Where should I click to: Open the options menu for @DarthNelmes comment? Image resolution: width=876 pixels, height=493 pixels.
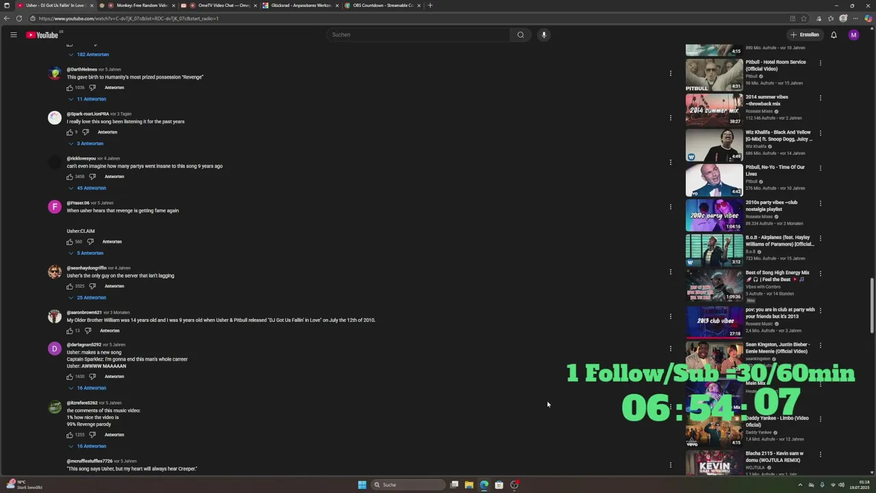(671, 73)
